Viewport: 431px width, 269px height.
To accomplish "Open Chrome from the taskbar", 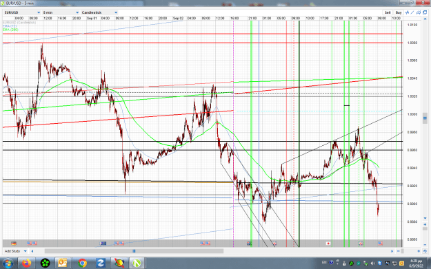I will click(82, 263).
